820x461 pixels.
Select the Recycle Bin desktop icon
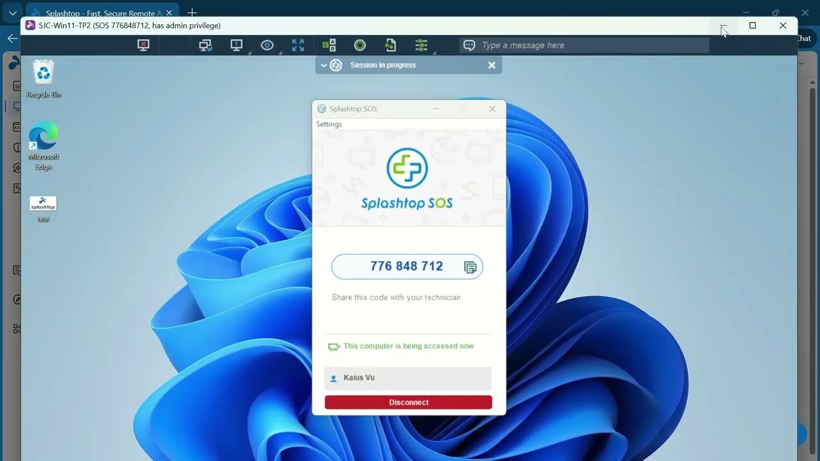(x=44, y=79)
